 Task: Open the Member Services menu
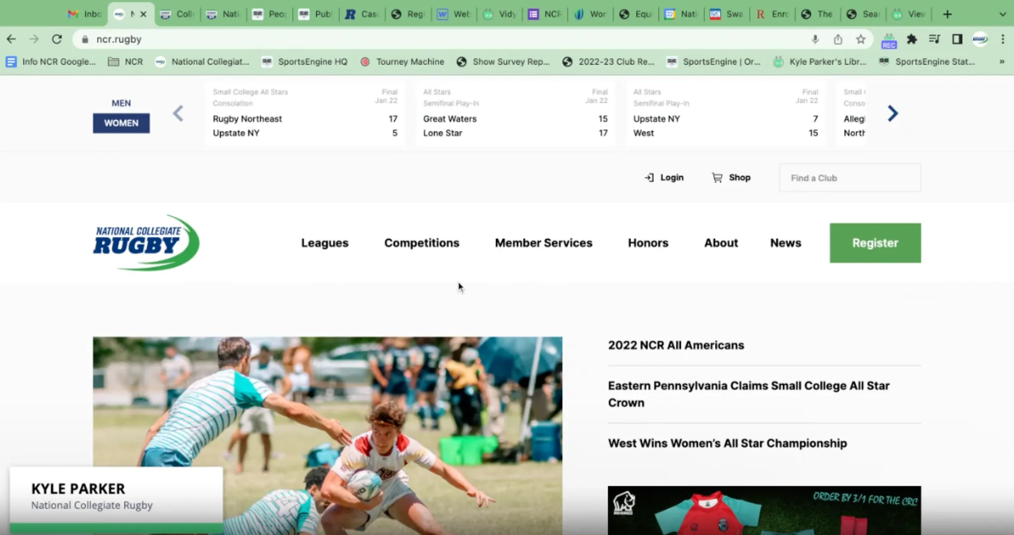click(543, 243)
